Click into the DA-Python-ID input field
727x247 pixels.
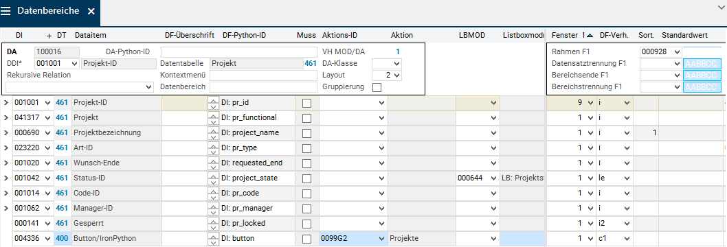pyautogui.click(x=237, y=52)
